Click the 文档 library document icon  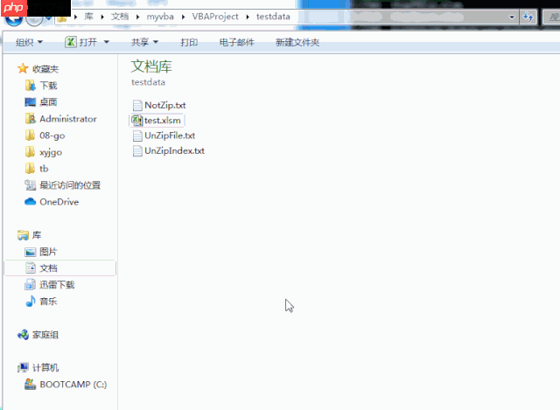(x=31, y=268)
